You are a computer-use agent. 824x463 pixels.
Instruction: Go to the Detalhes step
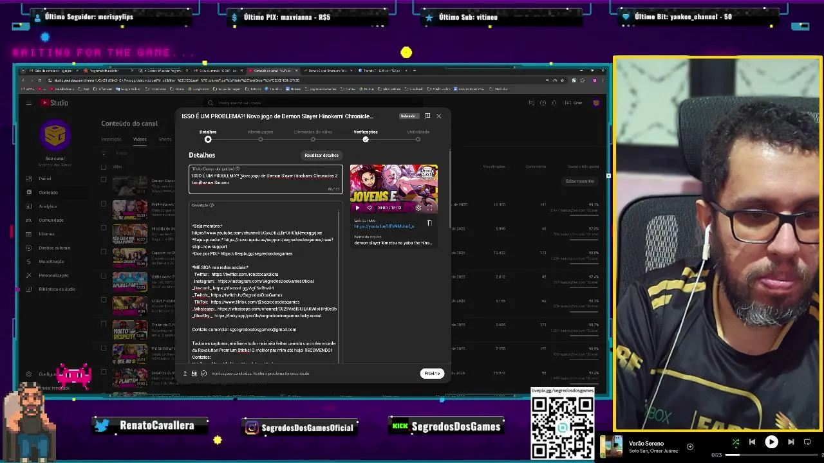tap(208, 136)
